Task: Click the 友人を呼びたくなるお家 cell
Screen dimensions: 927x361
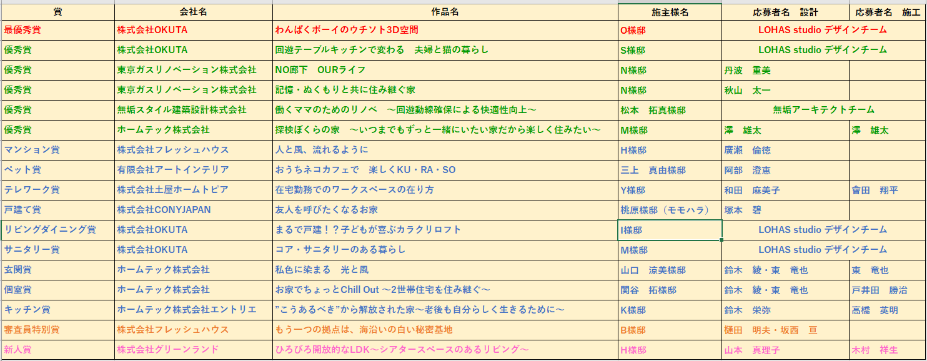Action: [445, 210]
